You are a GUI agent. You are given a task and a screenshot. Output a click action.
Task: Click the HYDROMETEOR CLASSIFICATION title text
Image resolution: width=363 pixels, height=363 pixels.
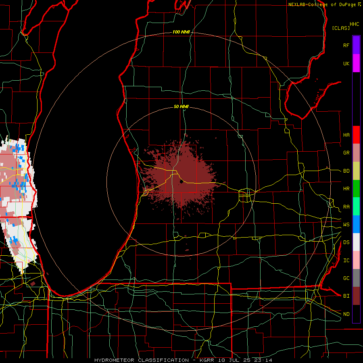[142, 360]
